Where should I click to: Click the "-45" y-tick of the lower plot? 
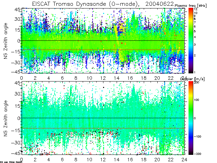tap(16, 153)
